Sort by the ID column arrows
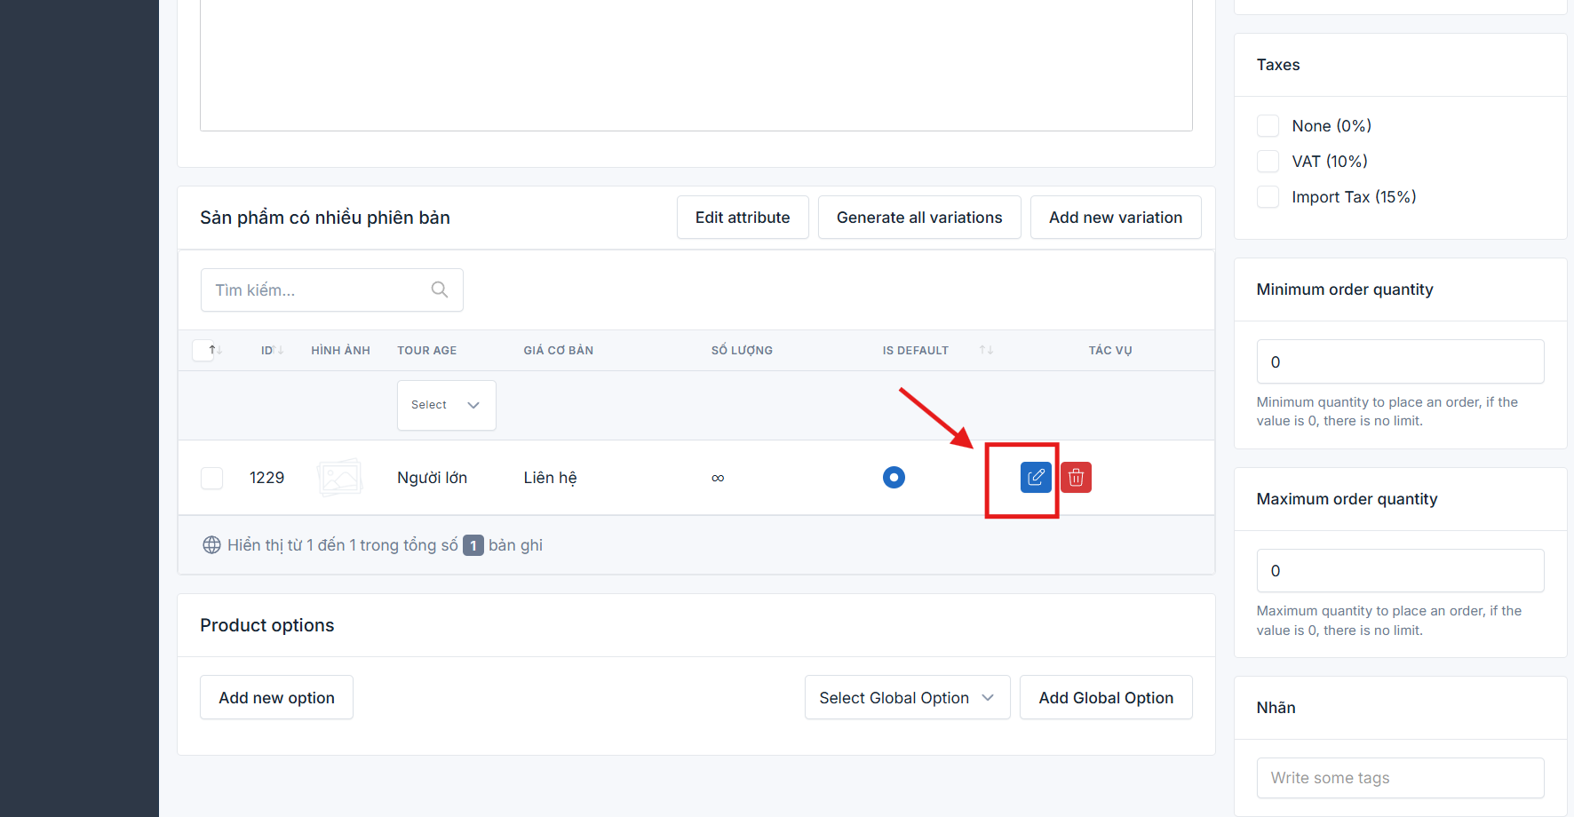 click(278, 351)
